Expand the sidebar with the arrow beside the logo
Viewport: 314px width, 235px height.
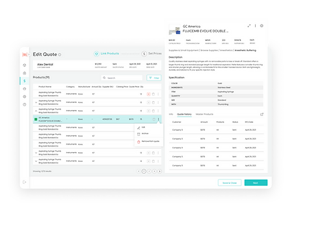tap(28, 54)
